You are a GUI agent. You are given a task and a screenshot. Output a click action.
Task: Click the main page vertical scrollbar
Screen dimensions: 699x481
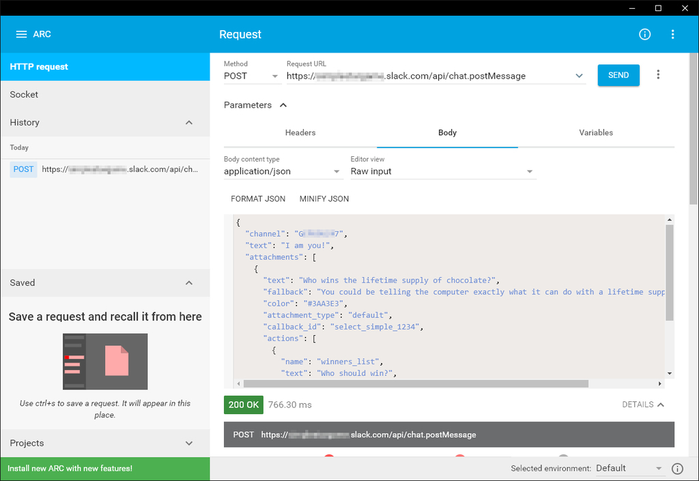(694, 129)
